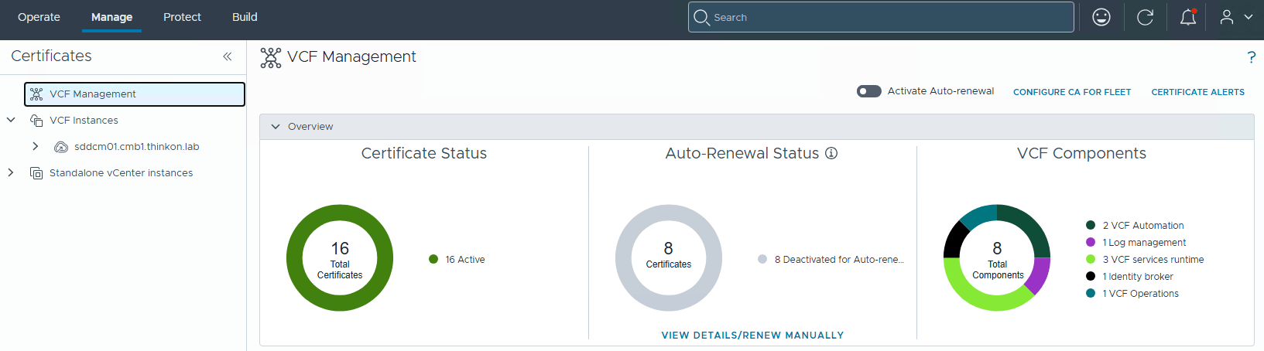Viewport: 1264px width, 351px height.
Task: Click the Certificate Status donut chart
Action: pyautogui.click(x=340, y=258)
